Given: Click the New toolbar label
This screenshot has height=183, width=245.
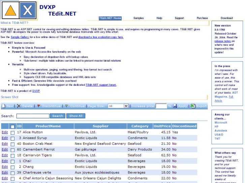Looking at the screenshot, I should pos(10,106).
